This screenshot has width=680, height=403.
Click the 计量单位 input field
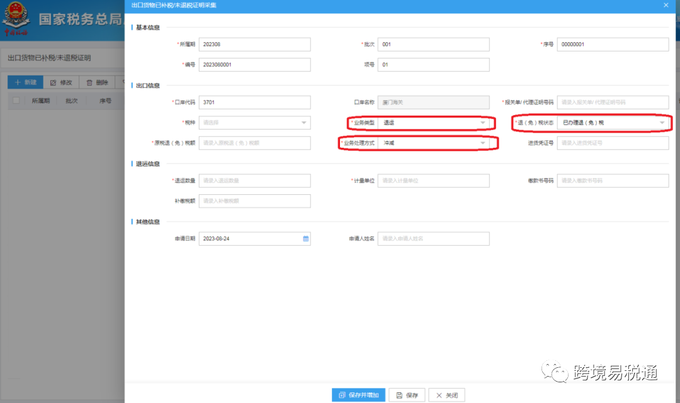(x=434, y=180)
